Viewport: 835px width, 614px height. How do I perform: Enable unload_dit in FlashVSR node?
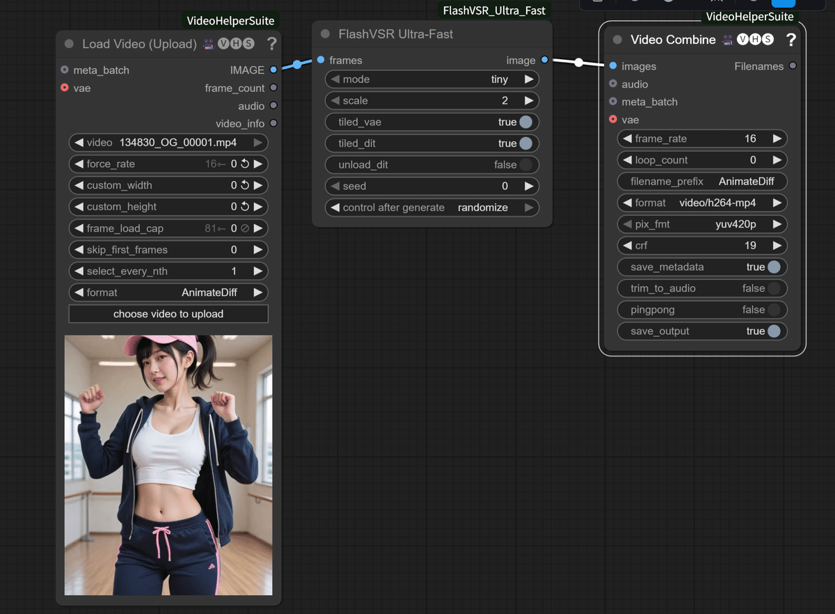click(x=527, y=165)
